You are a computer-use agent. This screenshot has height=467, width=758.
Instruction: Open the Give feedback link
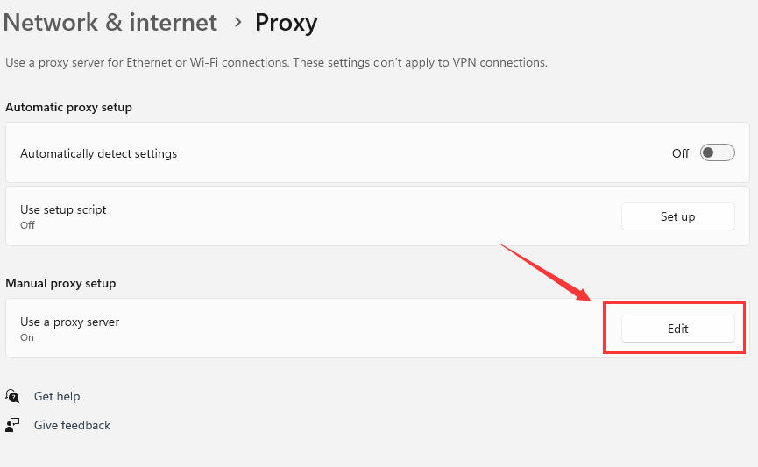tap(72, 425)
